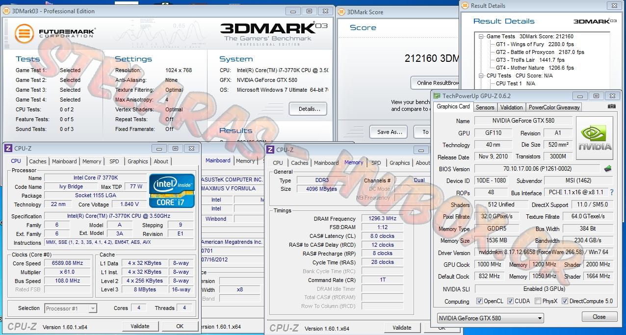Image resolution: width=626 pixels, height=335 pixels.
Task: Click the title bar icon of the 3DMark03 Professional Edition window
Action: click(6, 11)
